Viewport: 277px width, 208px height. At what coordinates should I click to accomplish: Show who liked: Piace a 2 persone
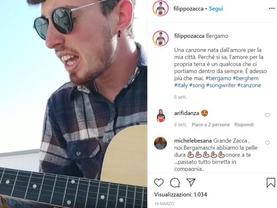211,124
